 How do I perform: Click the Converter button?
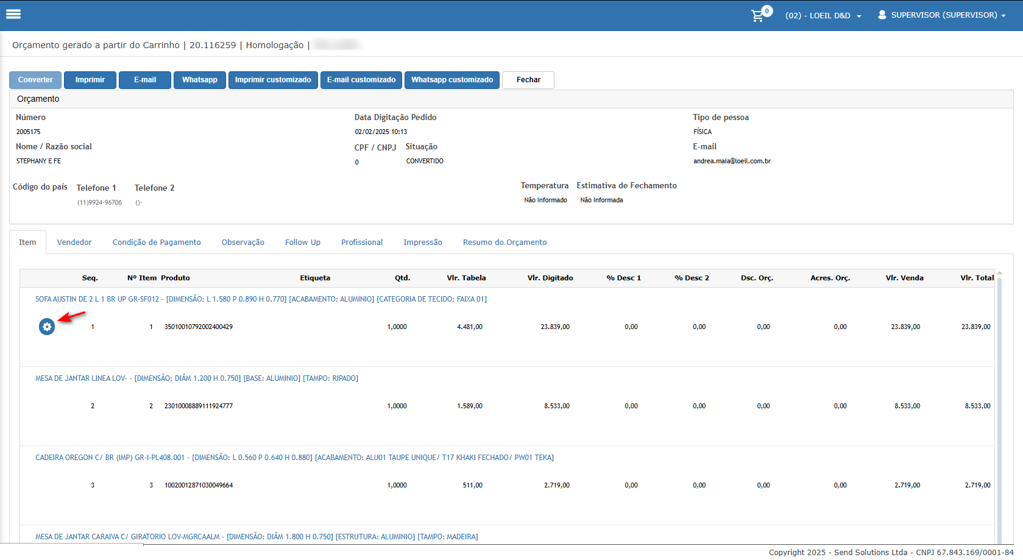tap(35, 80)
